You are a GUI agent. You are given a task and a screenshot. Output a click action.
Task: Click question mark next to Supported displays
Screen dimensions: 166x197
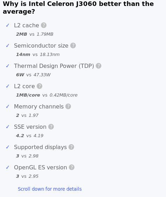click(71, 147)
